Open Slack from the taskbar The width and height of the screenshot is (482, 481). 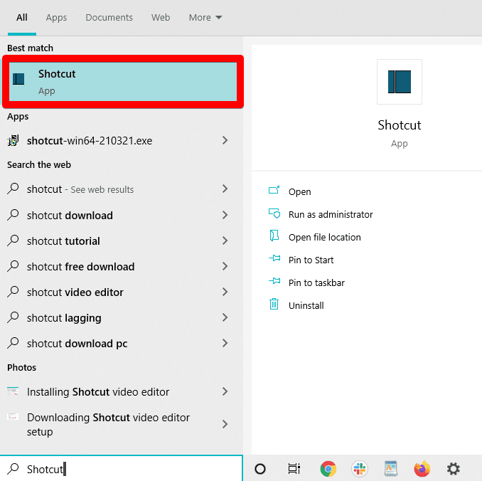tap(360, 469)
